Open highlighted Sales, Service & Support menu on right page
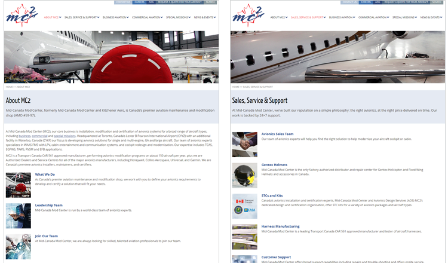The image size is (448, 263). coord(307,17)
